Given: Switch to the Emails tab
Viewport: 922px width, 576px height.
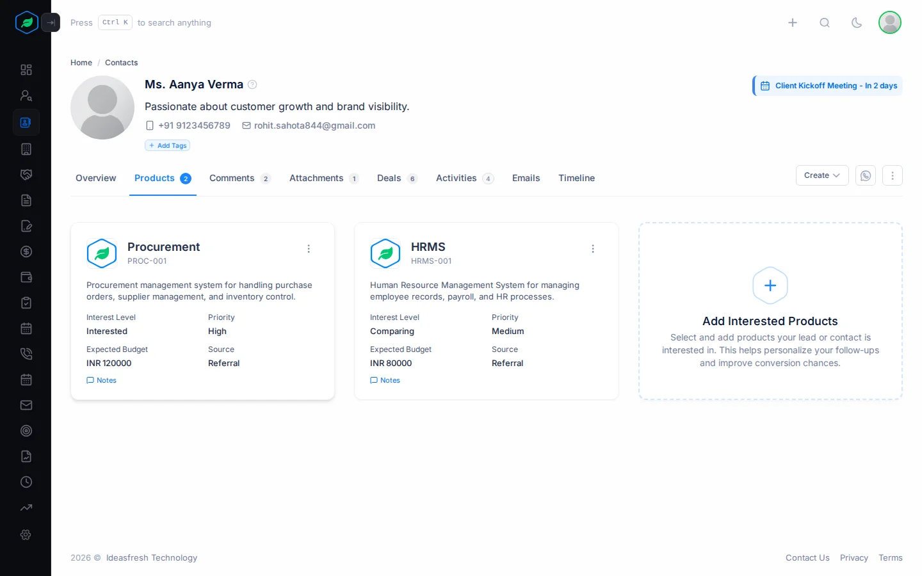Looking at the screenshot, I should pyautogui.click(x=526, y=178).
